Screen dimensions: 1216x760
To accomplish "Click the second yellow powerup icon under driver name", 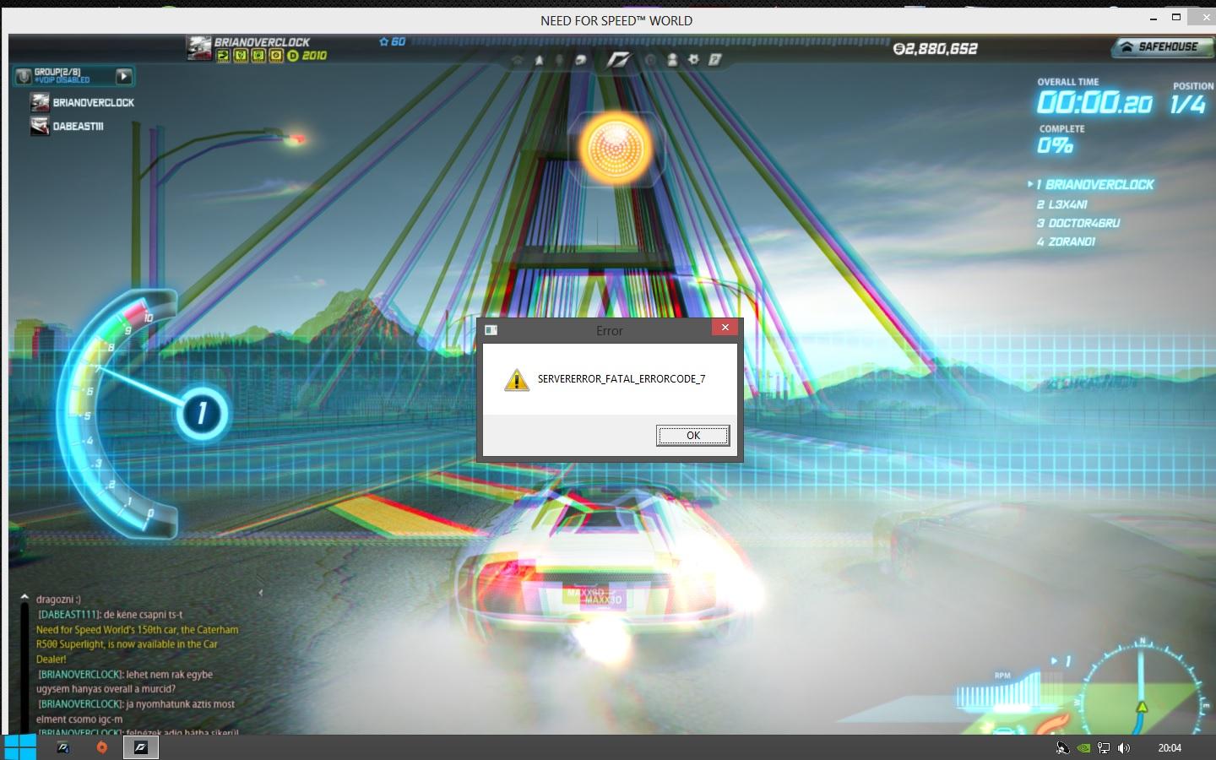I will (241, 56).
